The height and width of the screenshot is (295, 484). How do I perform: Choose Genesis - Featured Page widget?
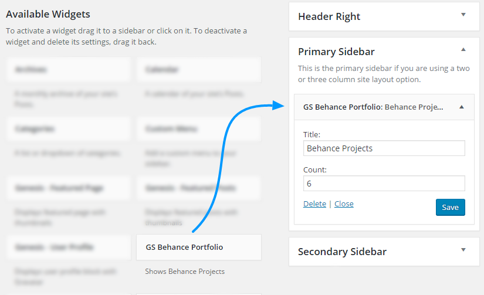[69, 188]
